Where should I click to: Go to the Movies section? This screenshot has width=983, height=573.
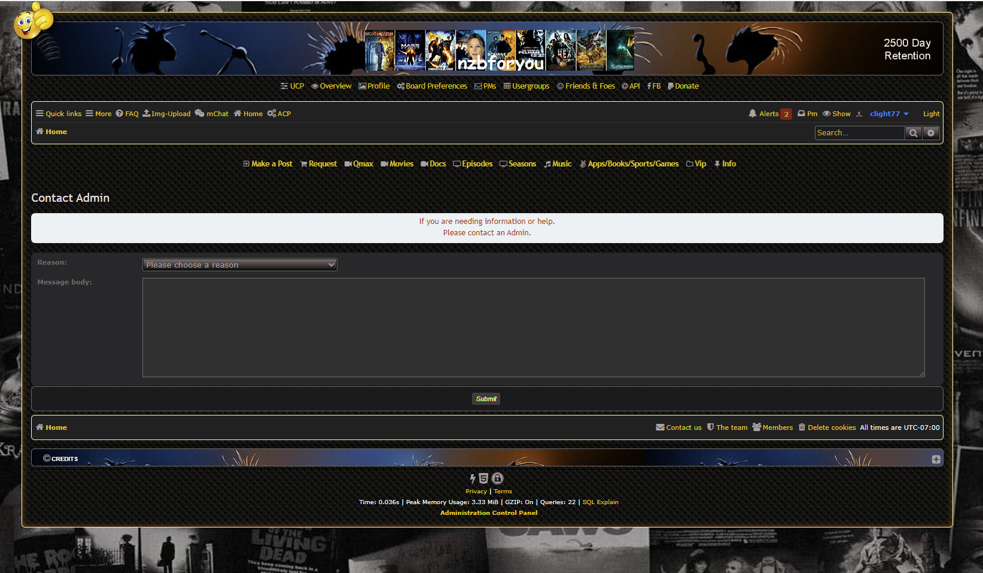pyautogui.click(x=397, y=164)
